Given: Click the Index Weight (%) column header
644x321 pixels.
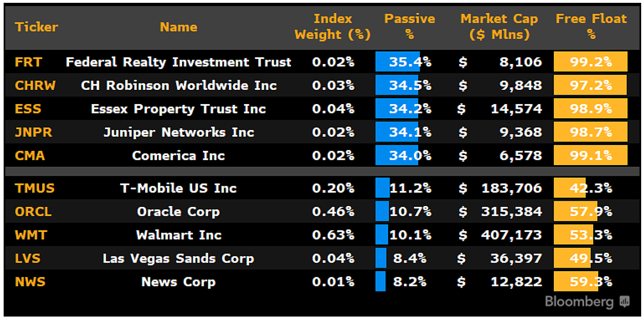Looking at the screenshot, I should (x=333, y=27).
